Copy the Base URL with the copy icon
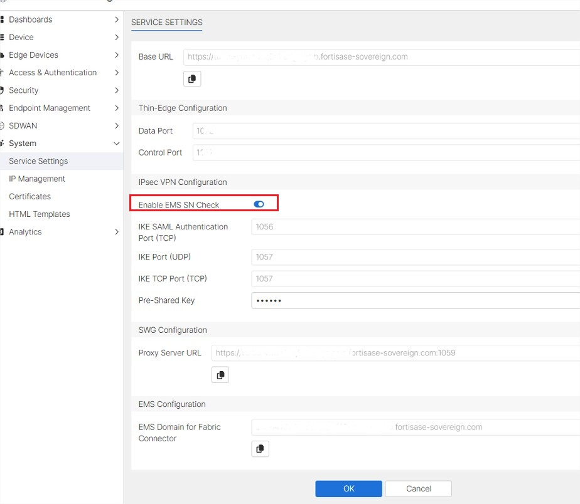This screenshot has height=504, width=580. point(192,79)
